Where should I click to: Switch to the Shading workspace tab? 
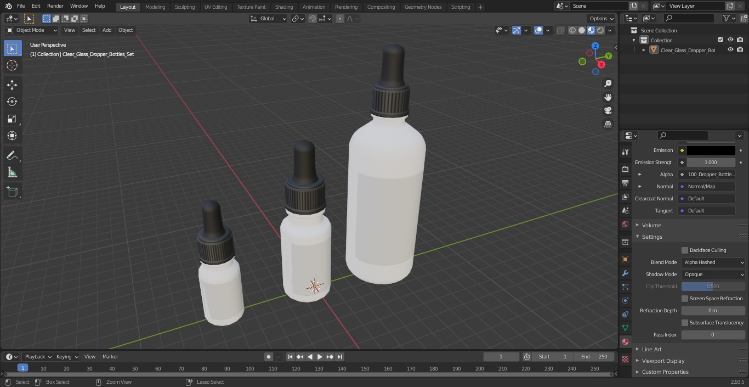click(284, 7)
